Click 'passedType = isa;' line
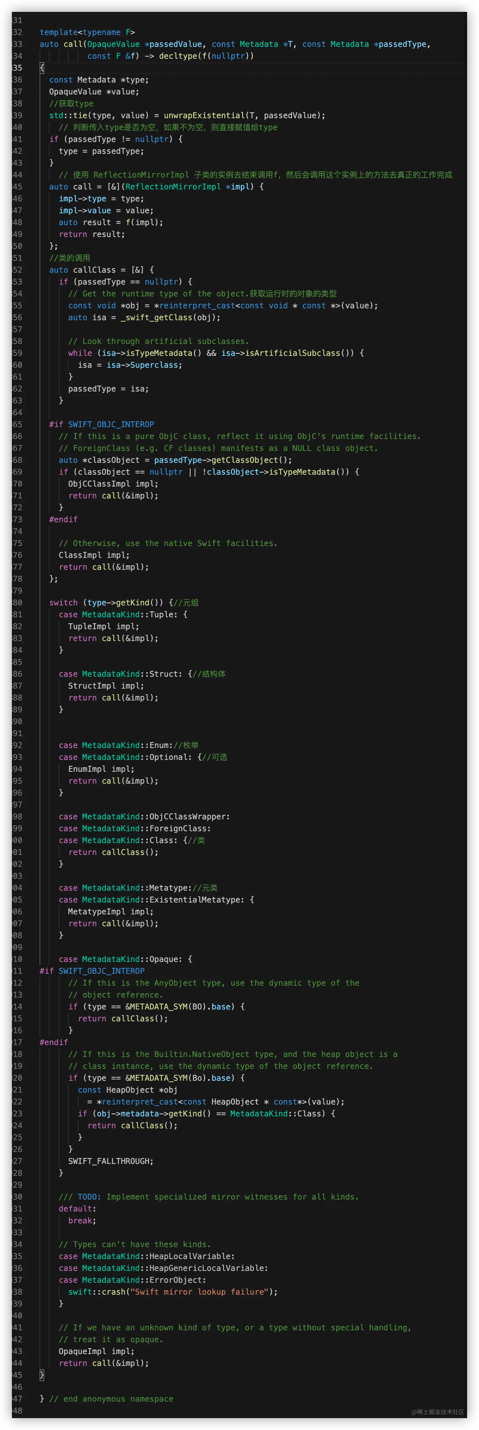This screenshot has width=479, height=1430. point(108,389)
